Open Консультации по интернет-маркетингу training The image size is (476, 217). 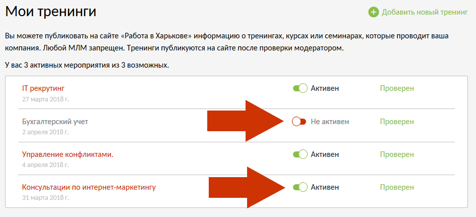click(x=89, y=187)
